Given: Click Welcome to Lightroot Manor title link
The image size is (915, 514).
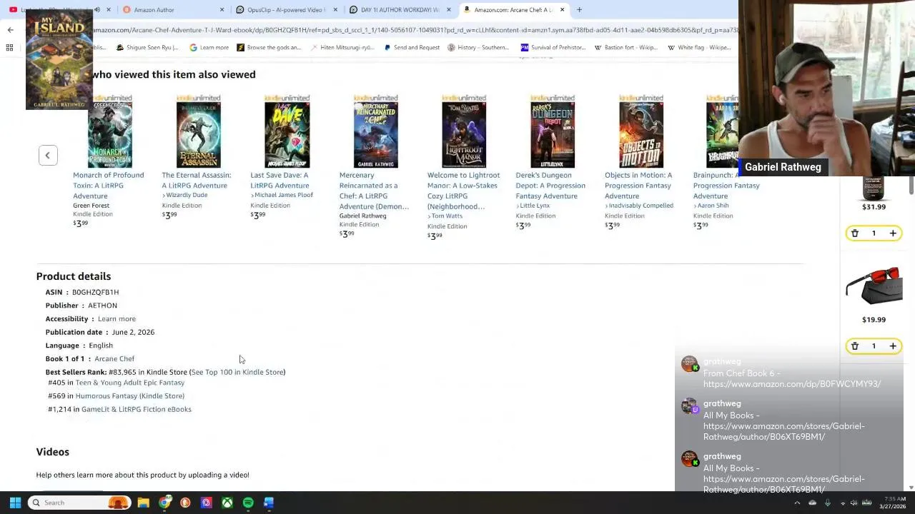Looking at the screenshot, I should coord(463,191).
